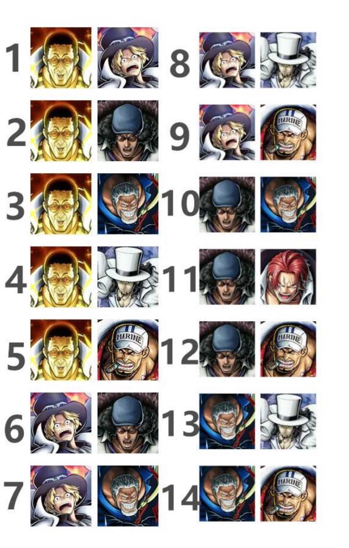Select the grey-haired grinning character in row 3

(128, 204)
